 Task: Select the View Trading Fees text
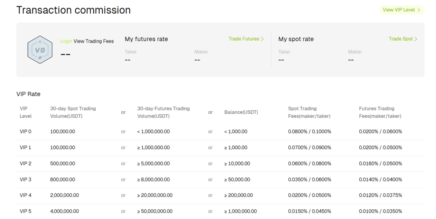(x=94, y=41)
